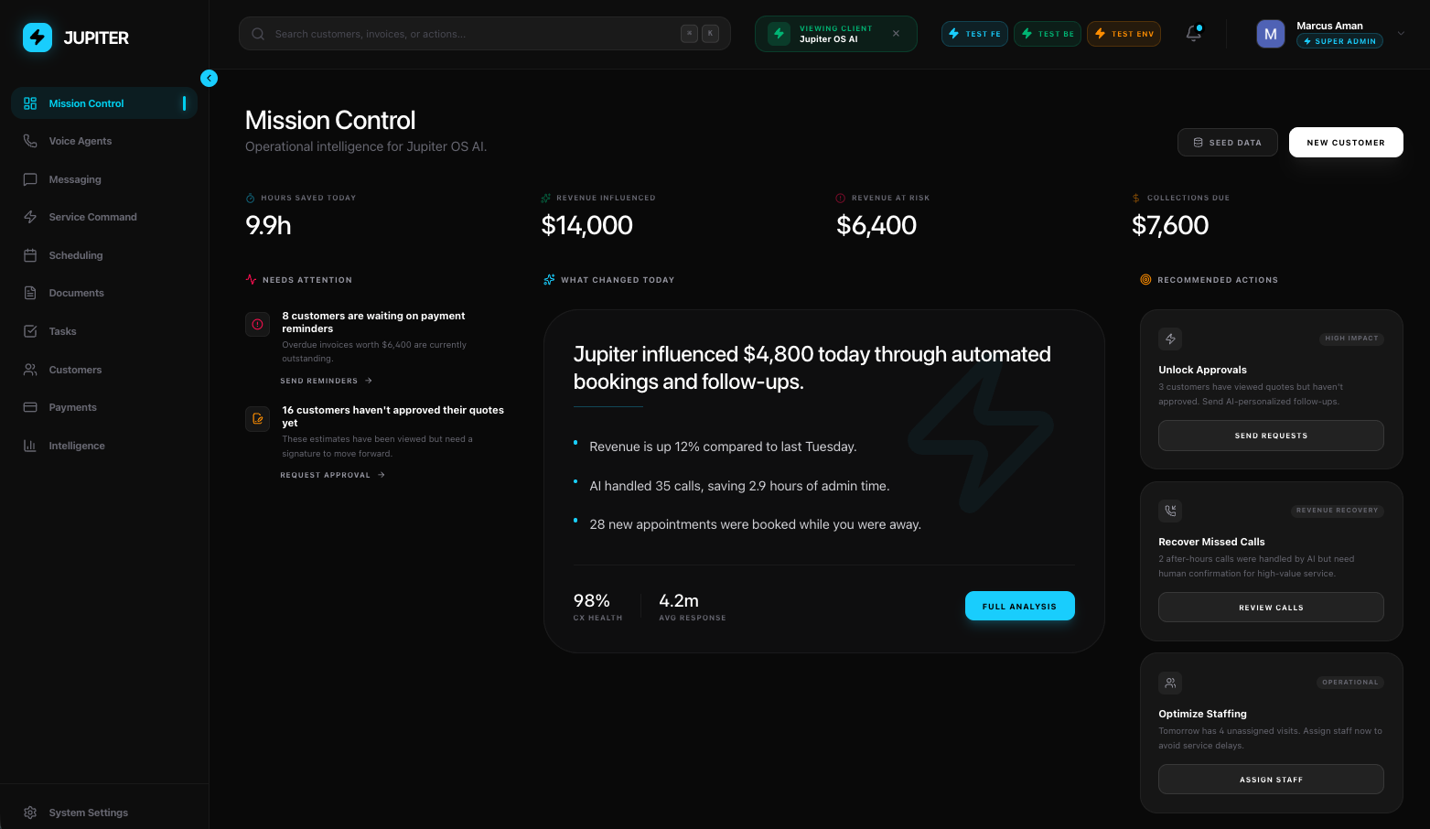
Task: Click the K shortcut key badge
Action: (x=710, y=34)
